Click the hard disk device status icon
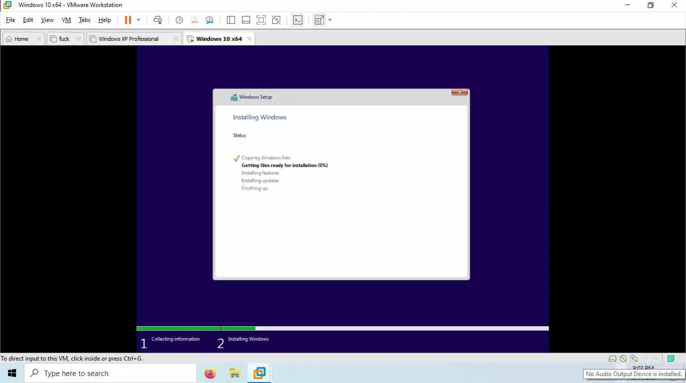The height and width of the screenshot is (383, 686). click(612, 359)
